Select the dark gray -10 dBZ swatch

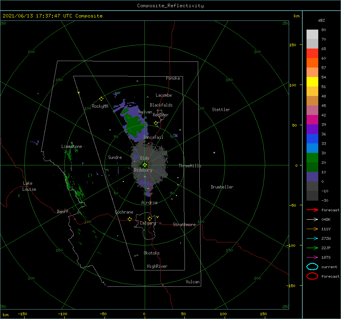click(x=312, y=196)
